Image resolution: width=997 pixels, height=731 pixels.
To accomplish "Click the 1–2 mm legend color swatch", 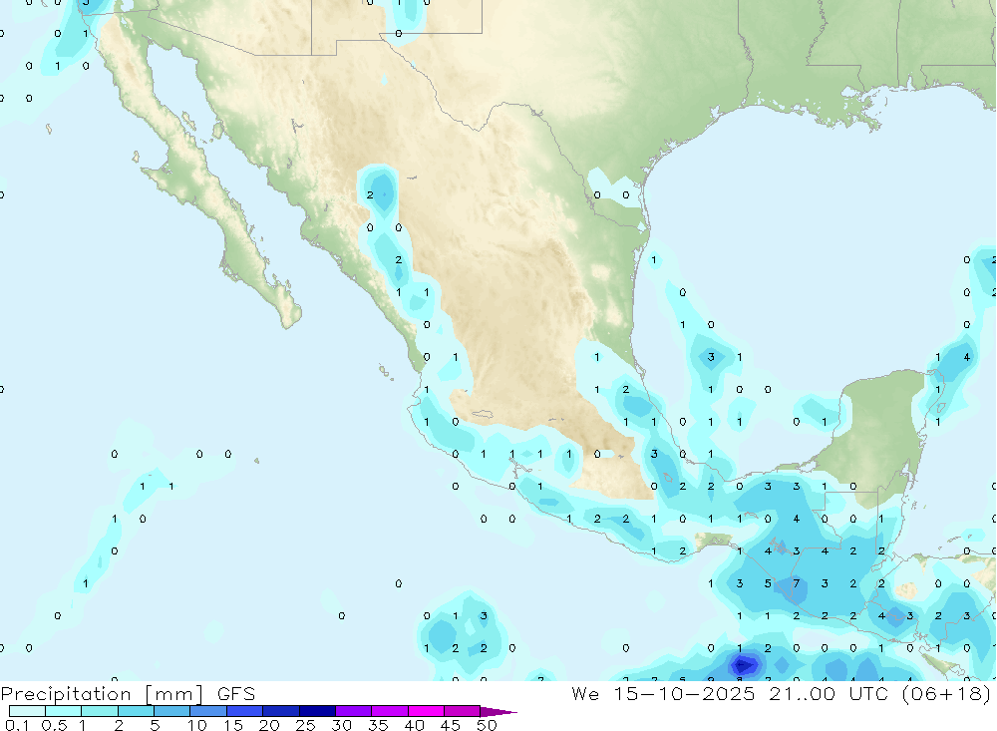I will [100, 711].
